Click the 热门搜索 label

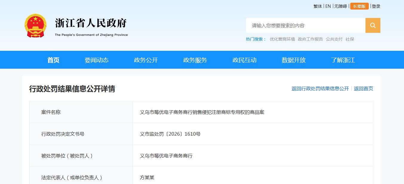click(256, 39)
